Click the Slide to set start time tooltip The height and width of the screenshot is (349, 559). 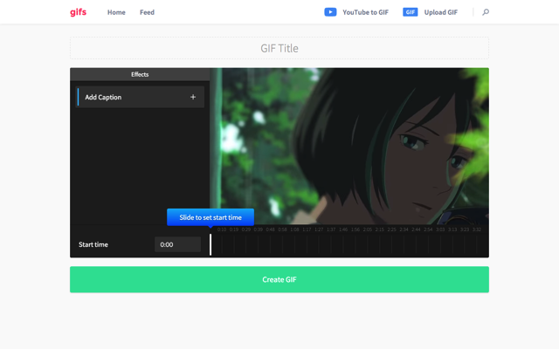(x=210, y=217)
